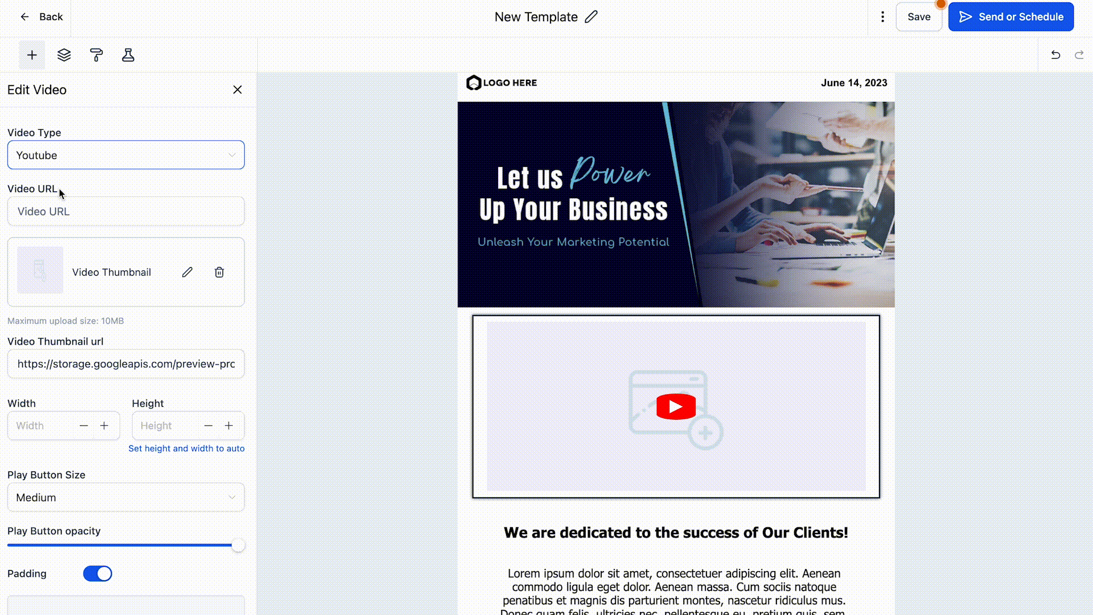Open the paint roller styles icon
The width and height of the screenshot is (1093, 615).
coord(96,55)
